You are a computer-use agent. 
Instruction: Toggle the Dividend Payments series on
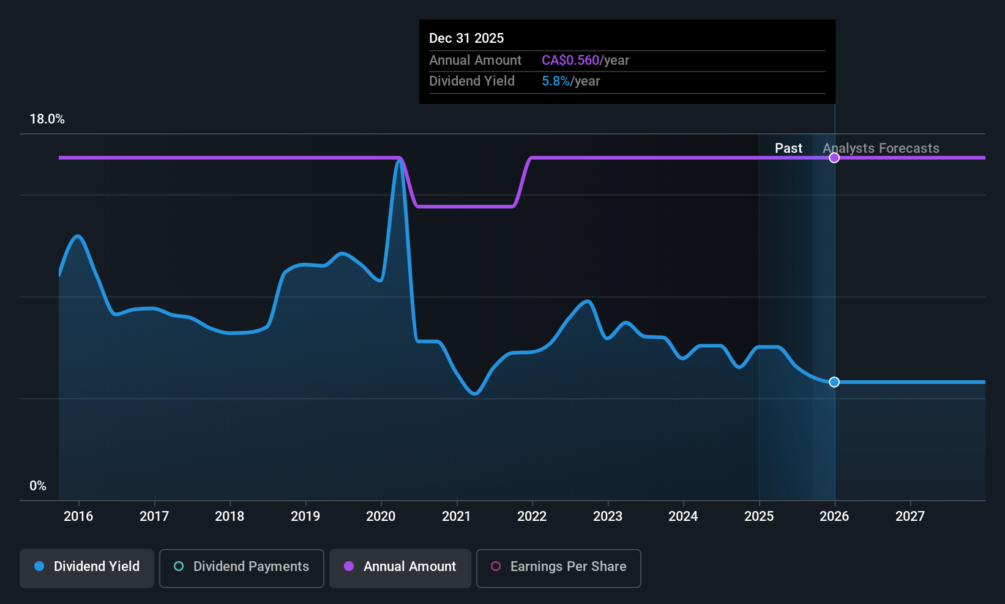click(x=241, y=568)
